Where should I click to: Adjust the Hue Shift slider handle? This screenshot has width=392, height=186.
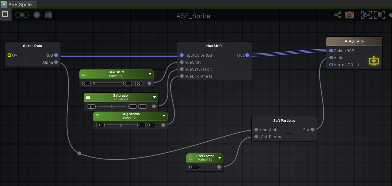94,83
